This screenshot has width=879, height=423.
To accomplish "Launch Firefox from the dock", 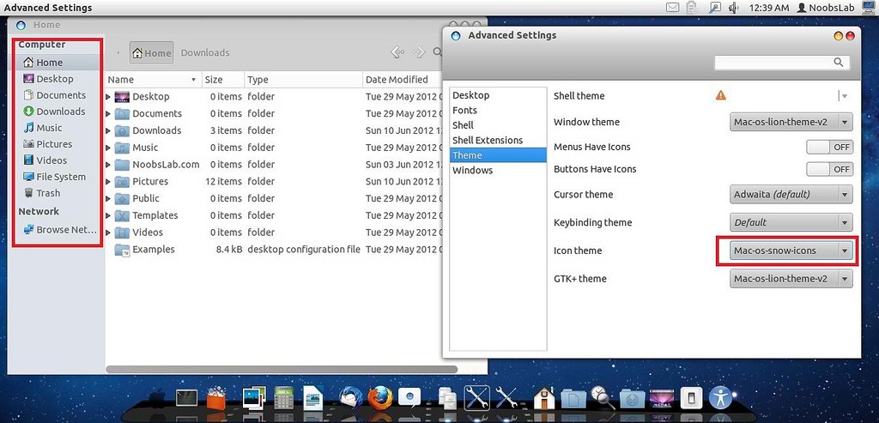I will point(379,398).
